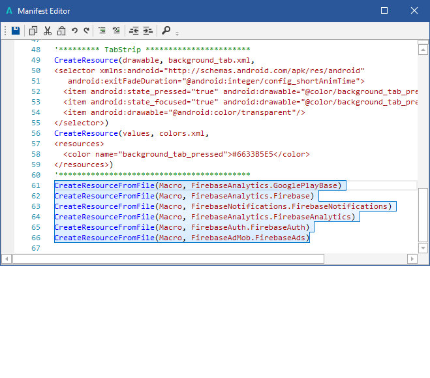Click the FirebaseAuth.FirebaseAuth line

coord(182,227)
